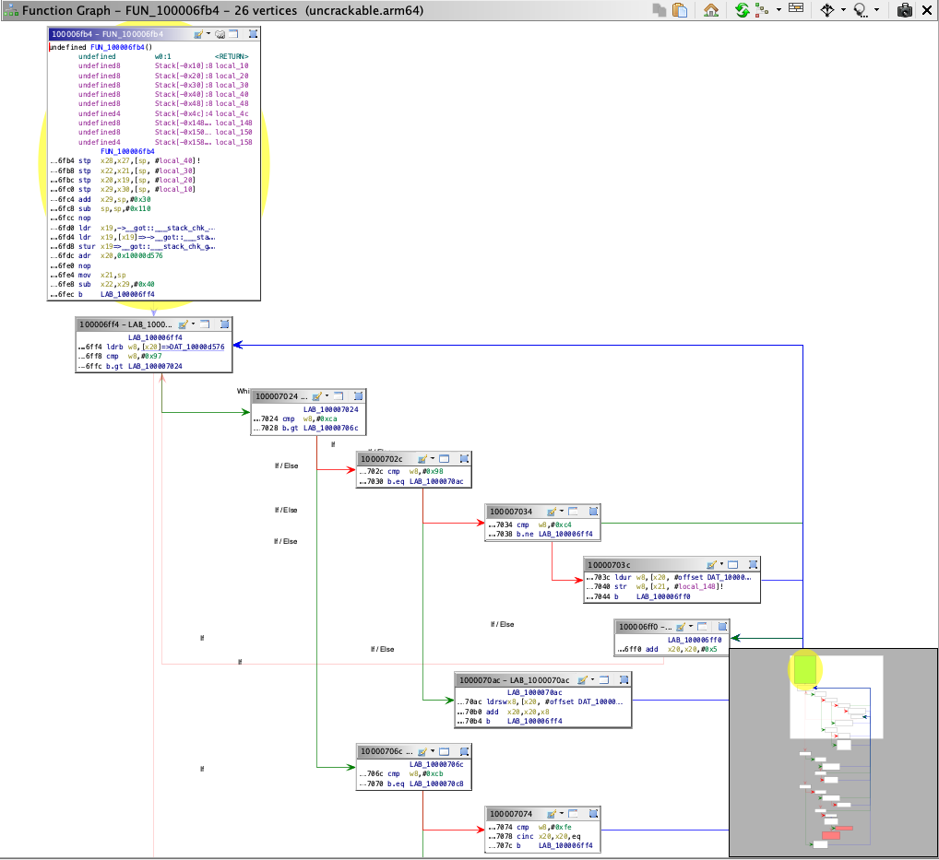This screenshot has height=860, width=939.
Task: Click the Paste clipboard icon in the toolbar
Action: [680, 10]
